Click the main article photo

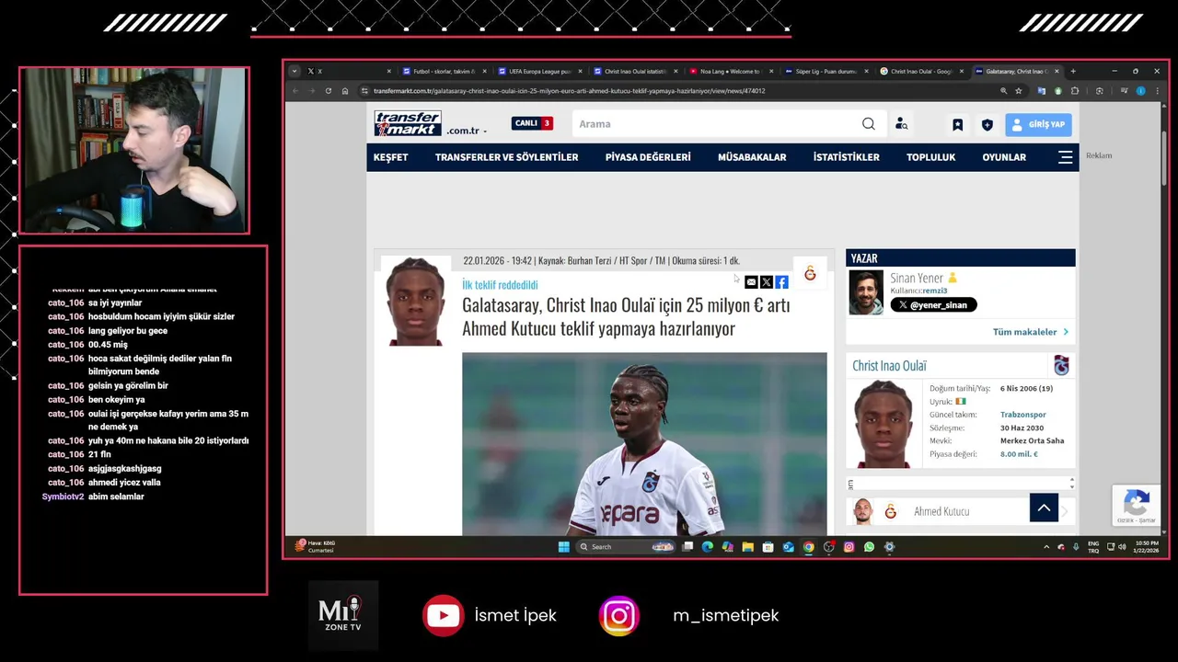(x=644, y=443)
